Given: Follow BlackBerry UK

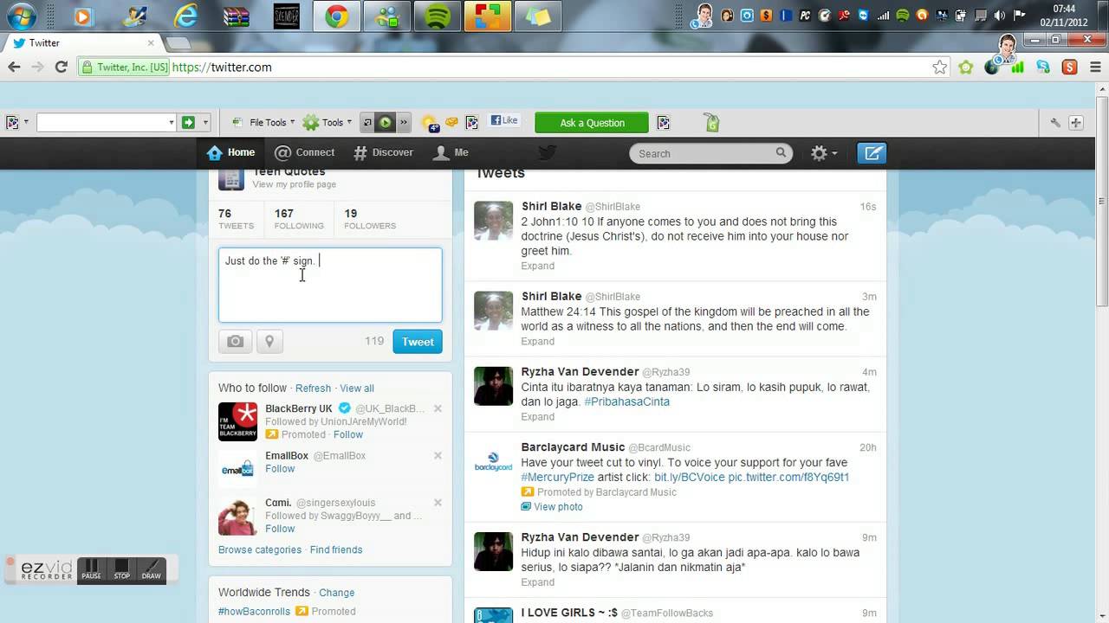Looking at the screenshot, I should (x=348, y=434).
